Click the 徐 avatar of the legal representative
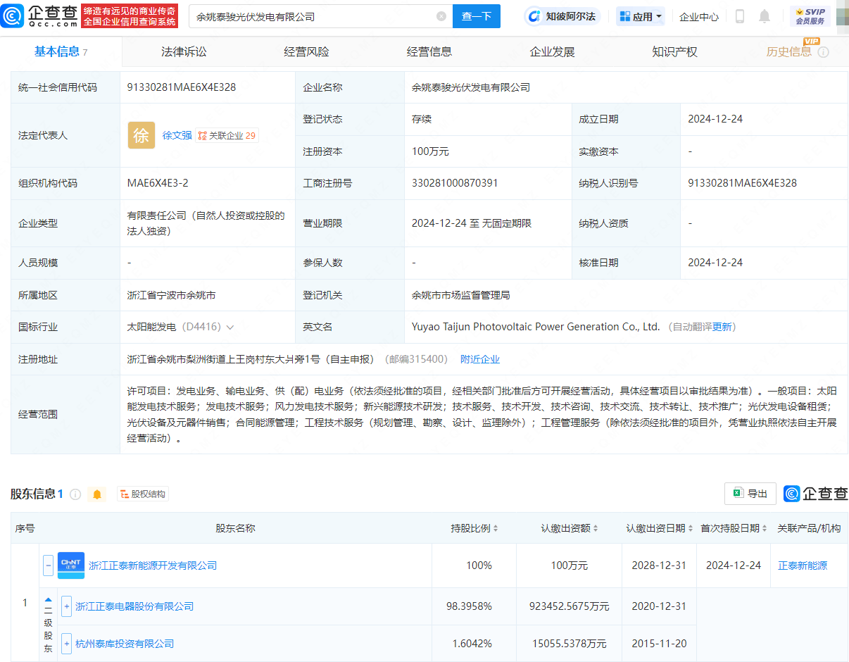The image size is (849, 662). coord(141,135)
